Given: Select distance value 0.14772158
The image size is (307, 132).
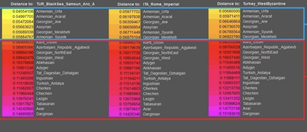Looking at the screenshot, I should point(229,109).
